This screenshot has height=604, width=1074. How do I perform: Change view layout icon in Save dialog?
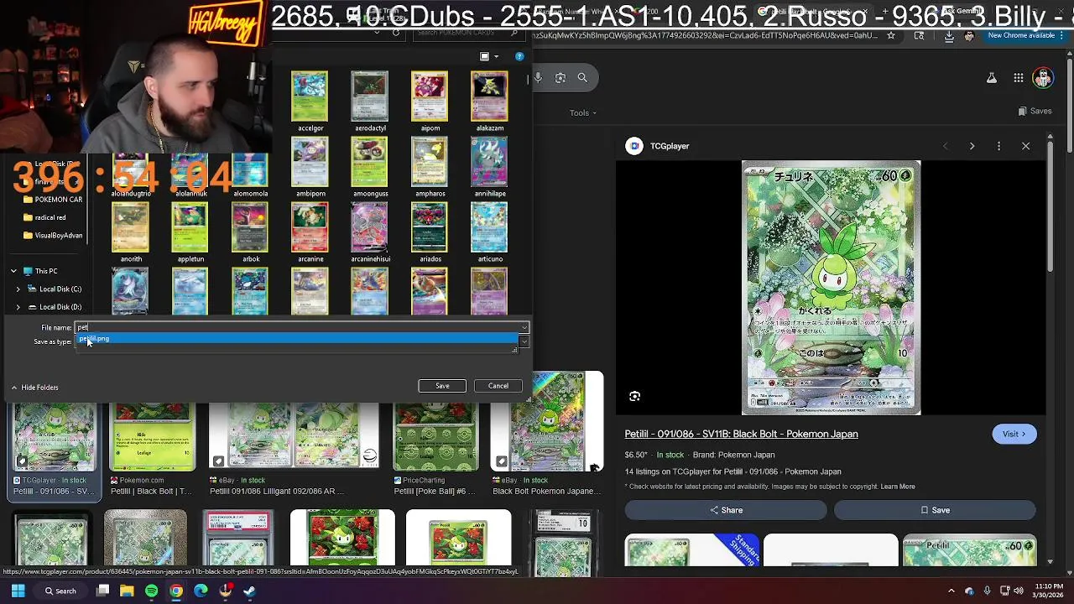point(484,56)
